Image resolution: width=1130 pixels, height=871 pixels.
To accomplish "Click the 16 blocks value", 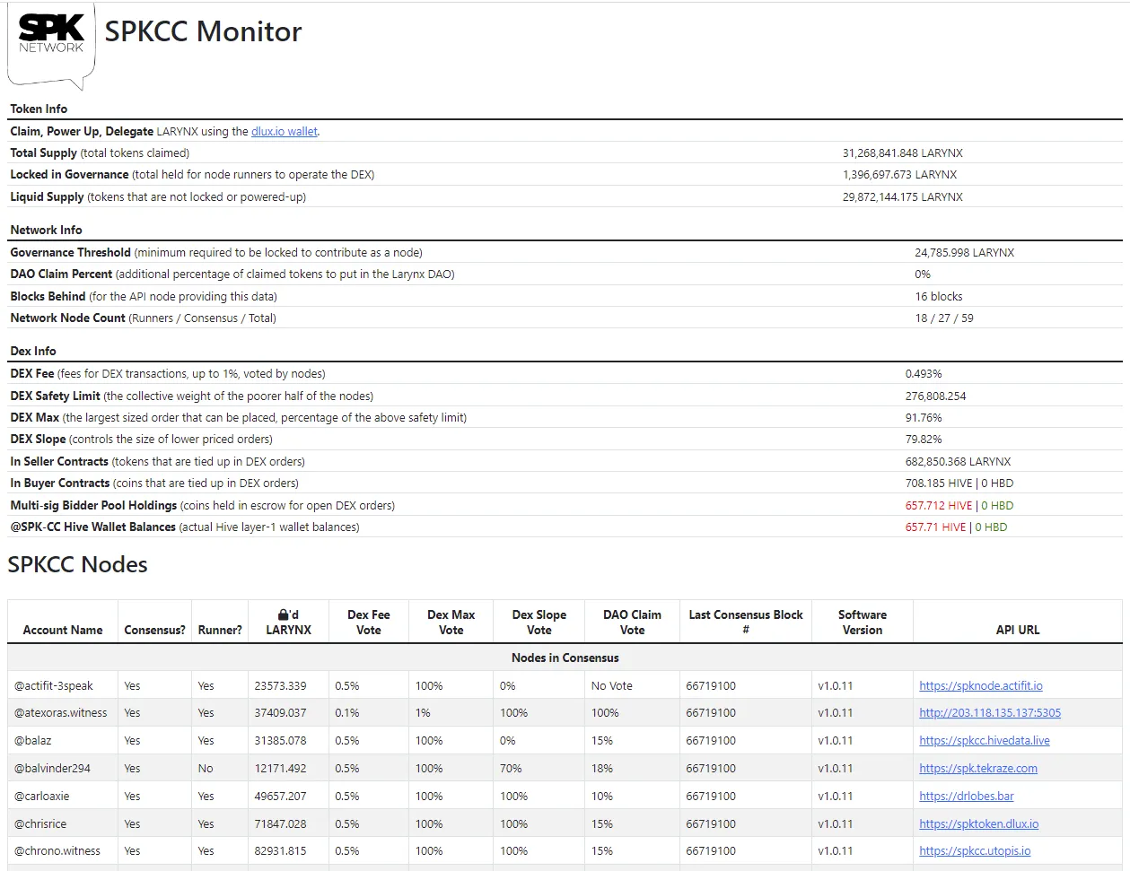I will click(x=938, y=297).
